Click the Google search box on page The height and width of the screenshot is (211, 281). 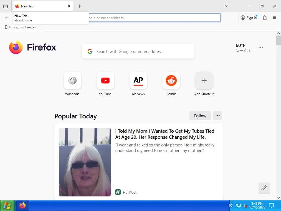coord(138,51)
